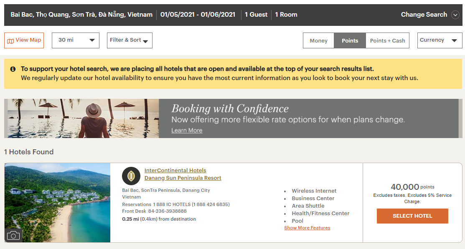
Task: Click the 1 Guest text
Action: tap(256, 15)
